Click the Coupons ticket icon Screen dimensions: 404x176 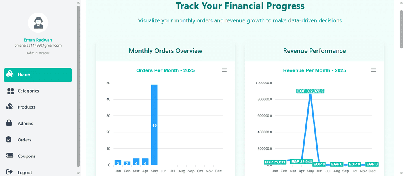click(x=9, y=156)
